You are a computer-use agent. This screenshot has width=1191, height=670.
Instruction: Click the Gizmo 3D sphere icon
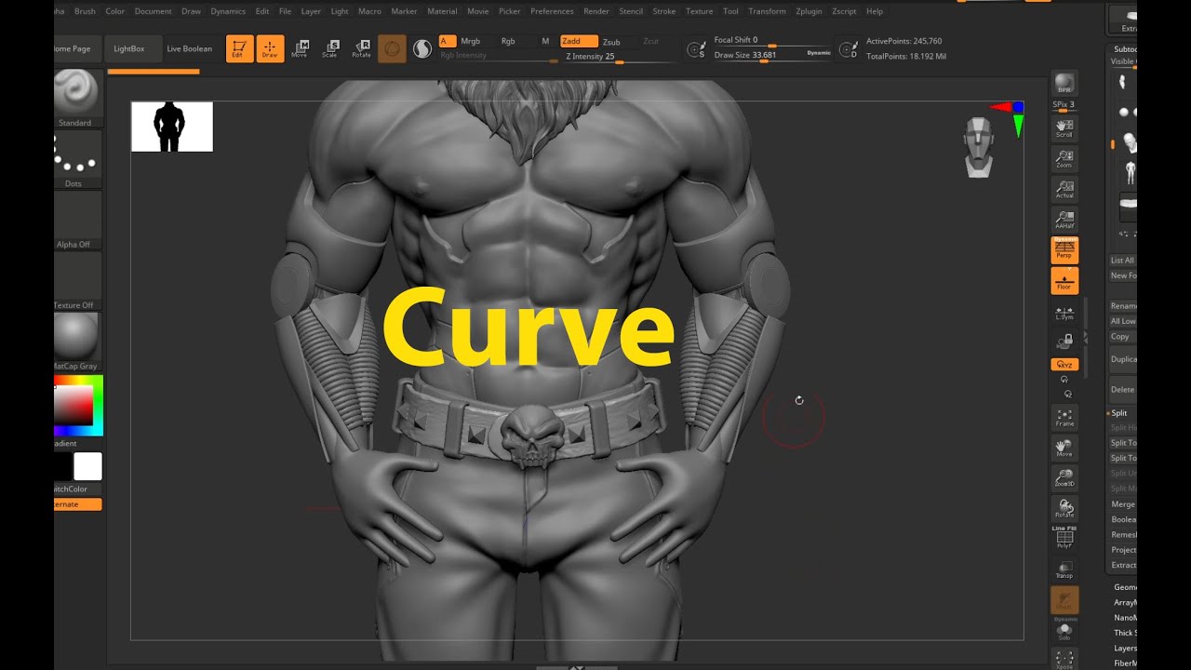(x=392, y=48)
